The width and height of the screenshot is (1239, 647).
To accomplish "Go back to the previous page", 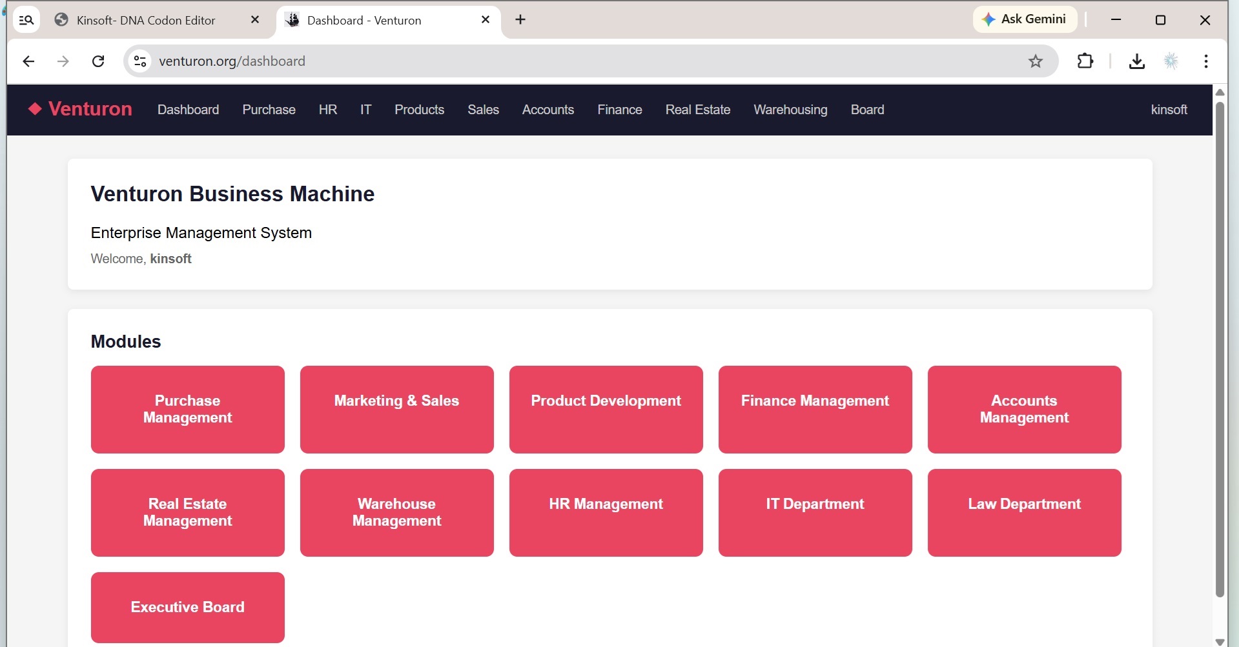I will tap(28, 61).
